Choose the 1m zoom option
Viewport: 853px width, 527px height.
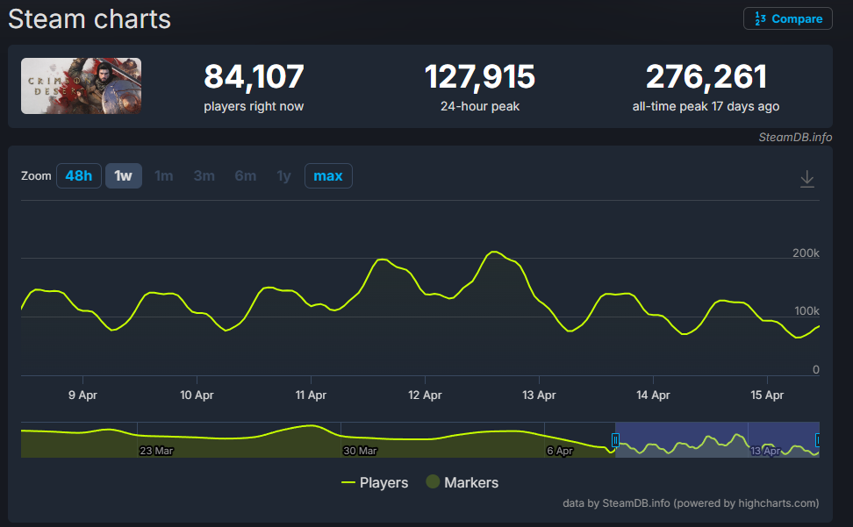(x=164, y=176)
